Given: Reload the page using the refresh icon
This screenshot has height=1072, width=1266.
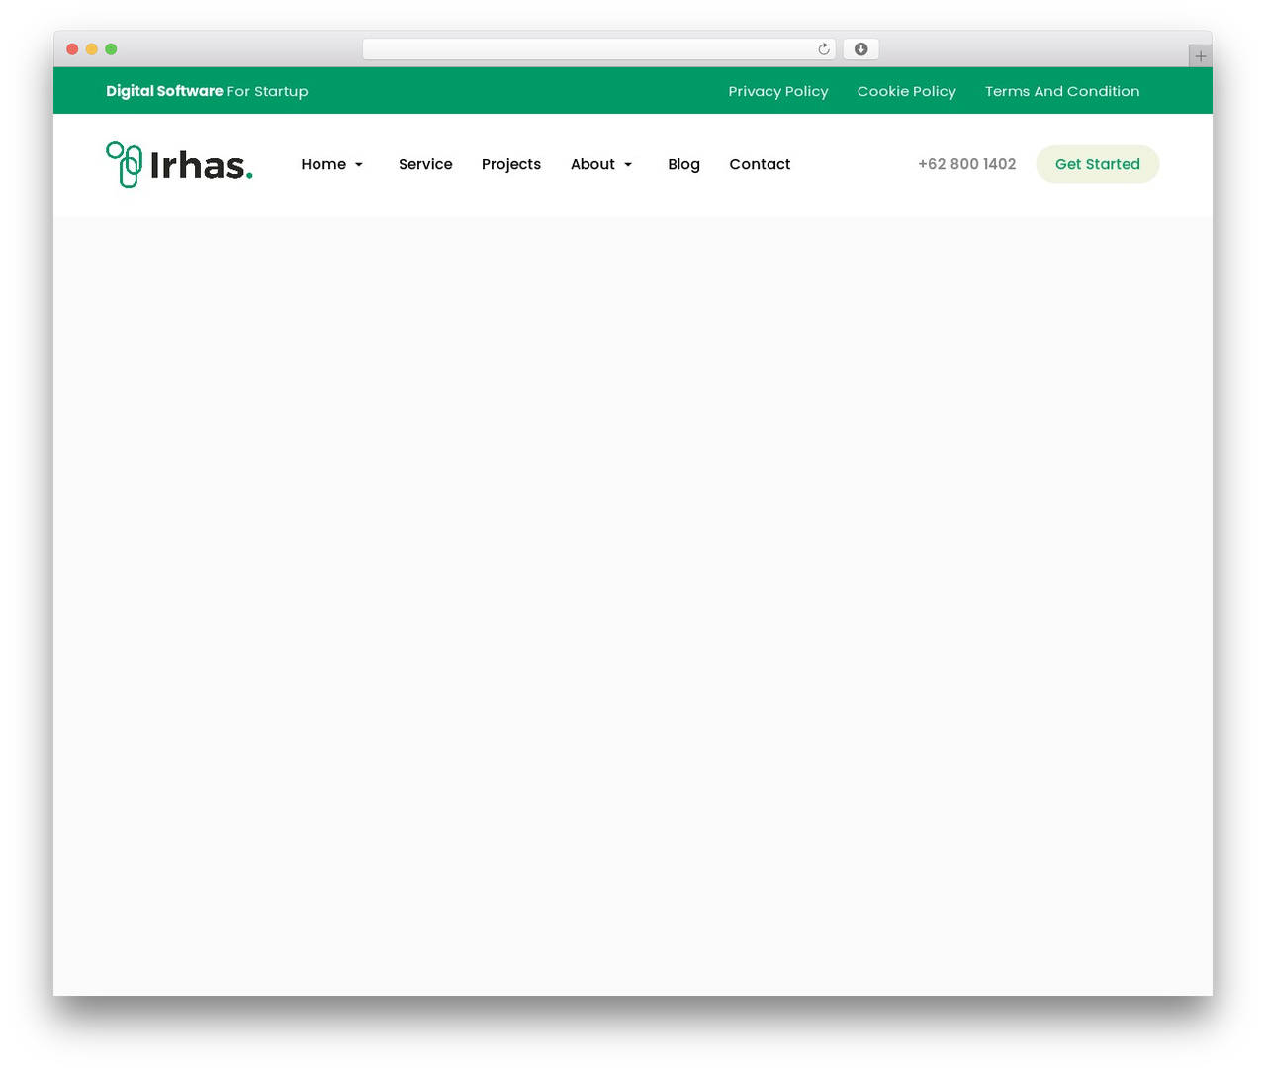Looking at the screenshot, I should pos(824,49).
